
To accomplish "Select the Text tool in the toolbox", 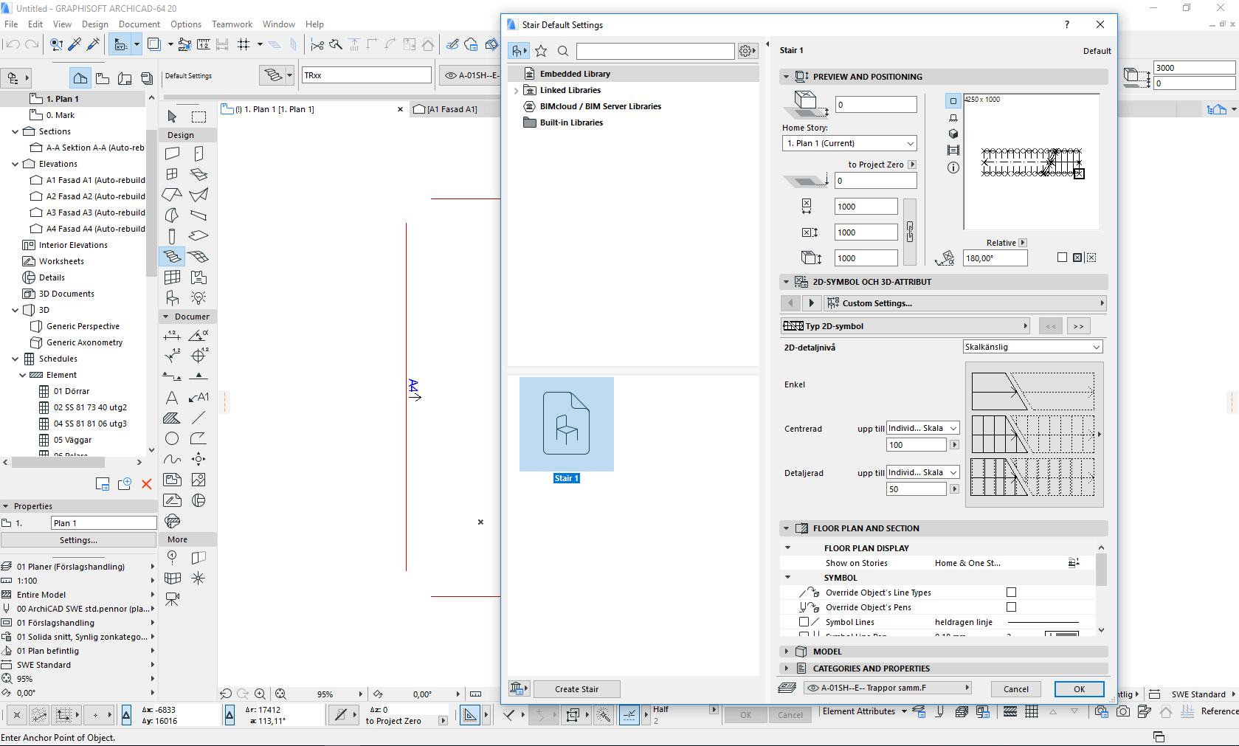I will pos(172,398).
